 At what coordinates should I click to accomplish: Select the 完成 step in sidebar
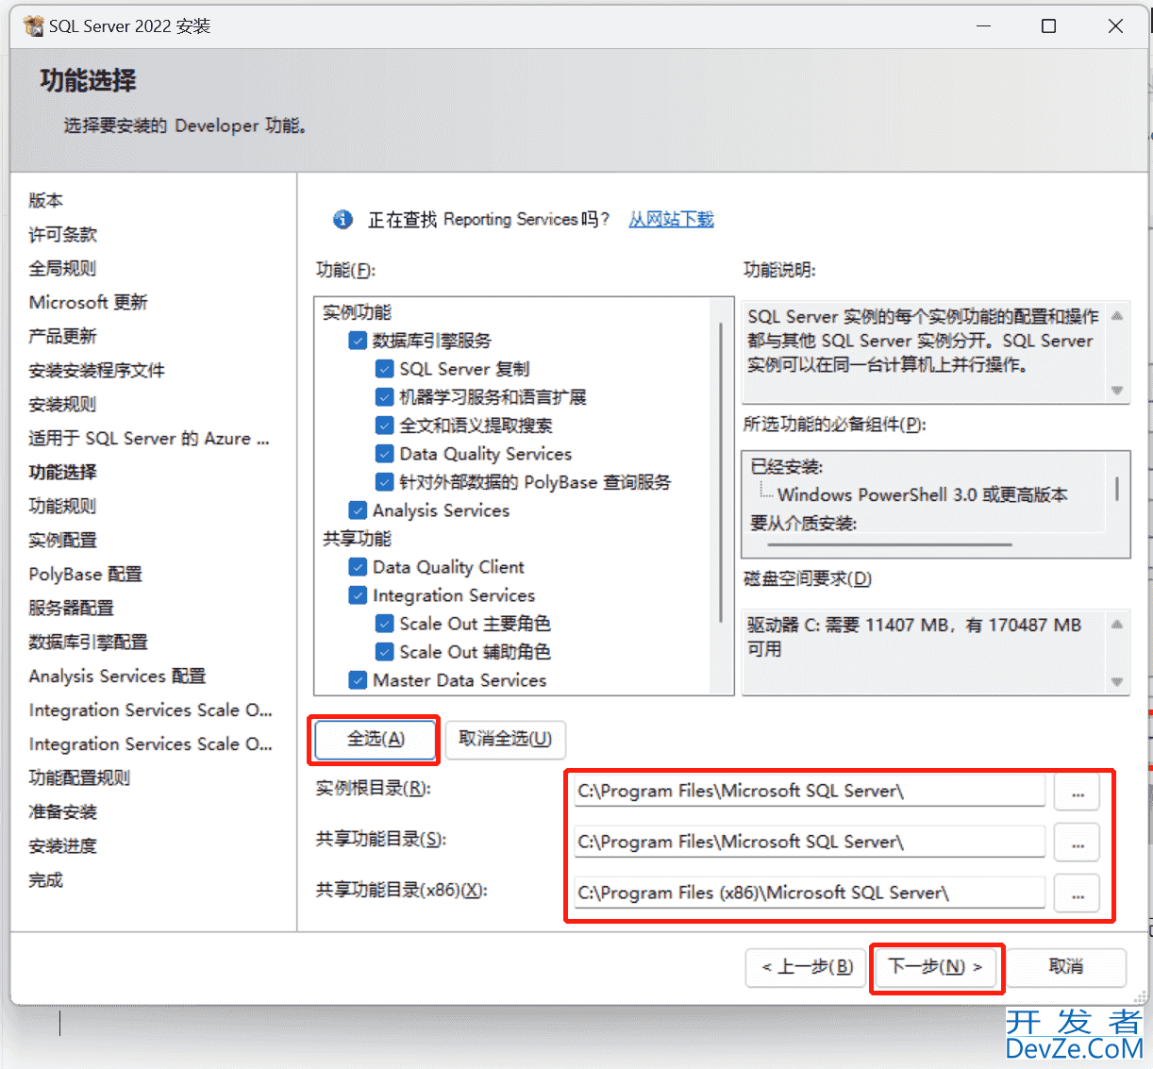pos(45,879)
